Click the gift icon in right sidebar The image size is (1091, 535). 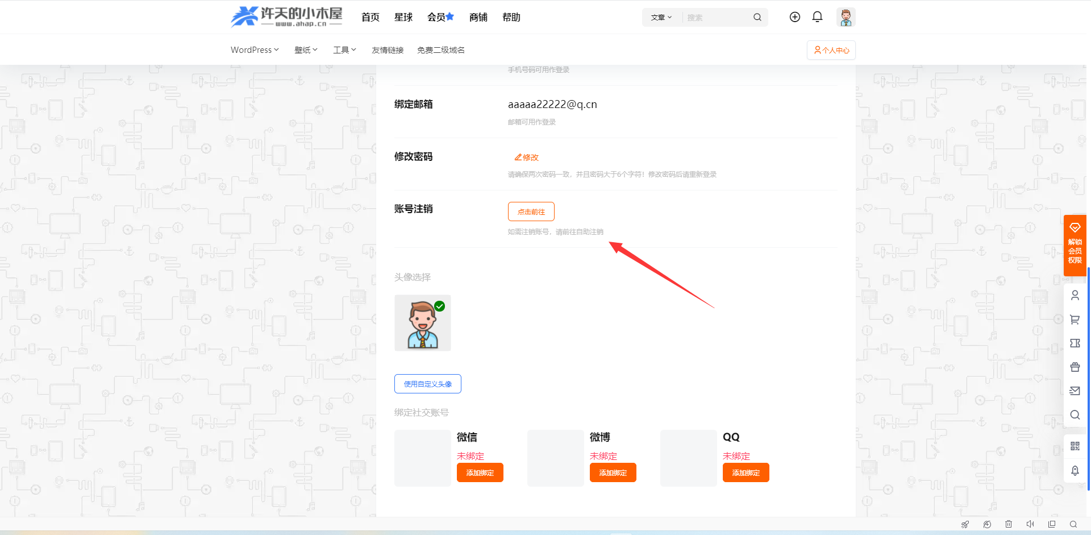tap(1075, 367)
